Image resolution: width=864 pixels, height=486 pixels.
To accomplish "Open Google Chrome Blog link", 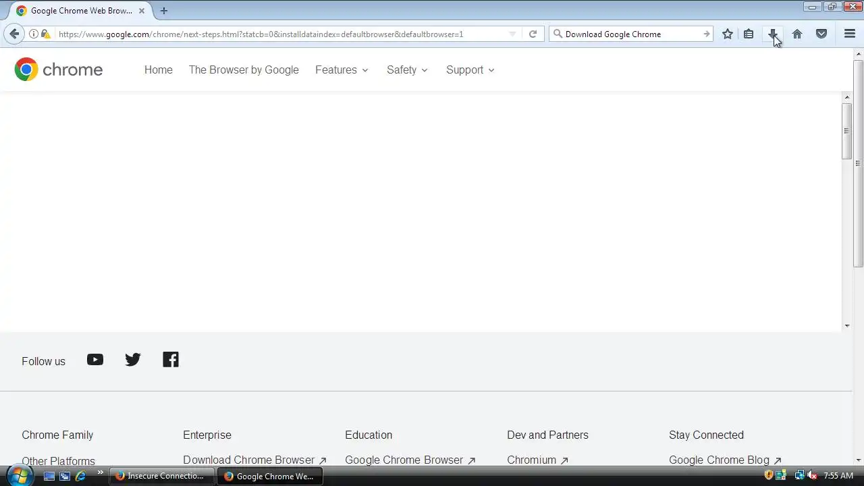I will (x=725, y=460).
